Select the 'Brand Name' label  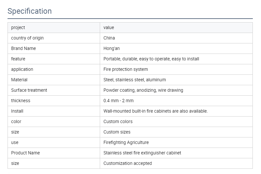coord(23,48)
